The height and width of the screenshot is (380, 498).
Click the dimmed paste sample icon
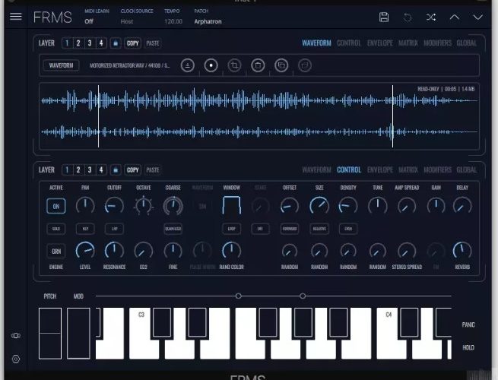click(x=305, y=65)
